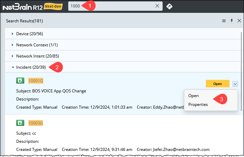The width and height of the screenshot is (244, 157).
Task: Click 'Search Results(181)' heading
Action: coord(24,21)
